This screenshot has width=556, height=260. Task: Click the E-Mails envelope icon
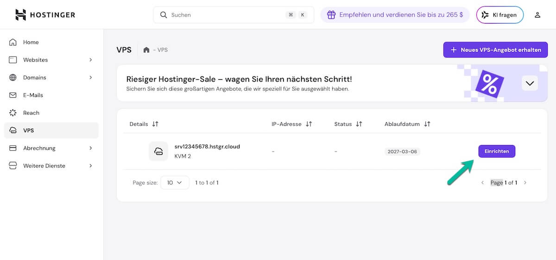tap(13, 95)
